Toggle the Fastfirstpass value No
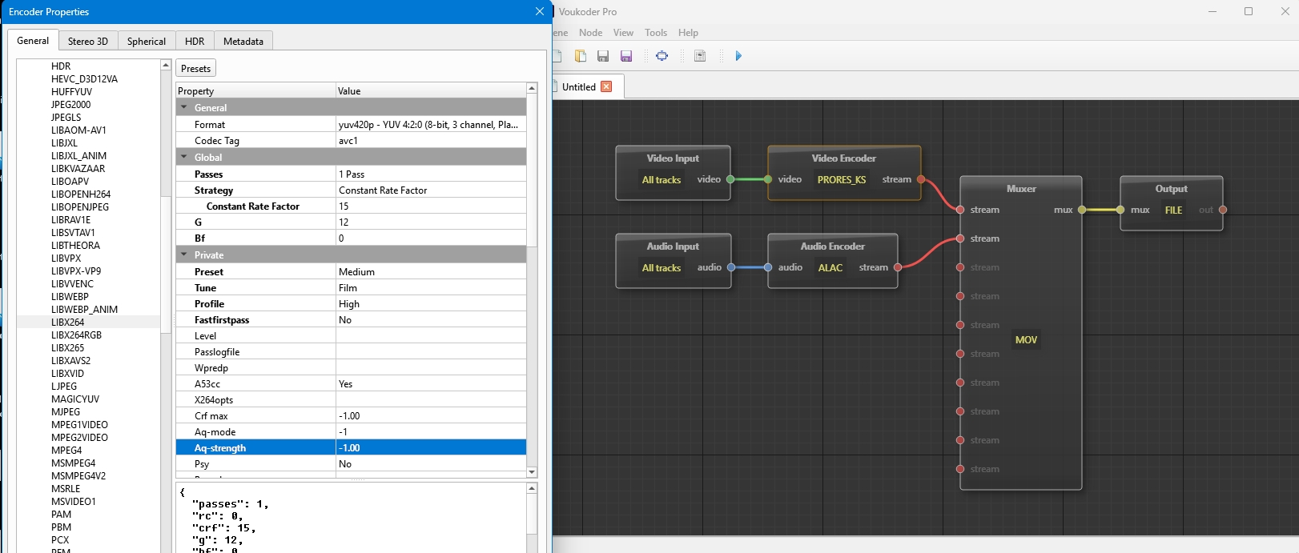The height and width of the screenshot is (553, 1299). pos(431,320)
